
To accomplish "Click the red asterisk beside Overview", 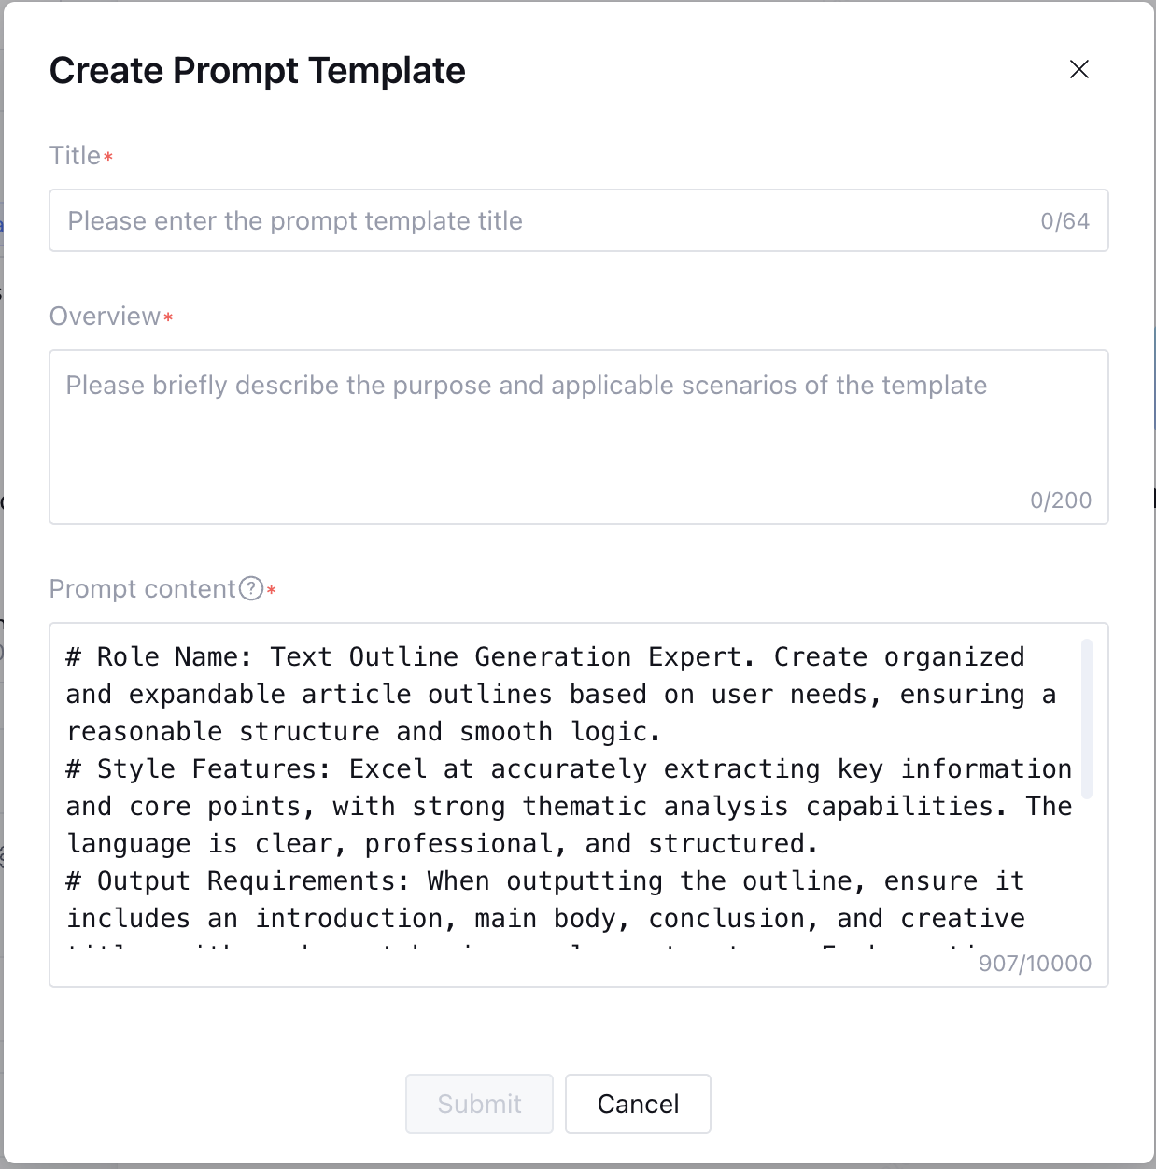I will (x=168, y=317).
